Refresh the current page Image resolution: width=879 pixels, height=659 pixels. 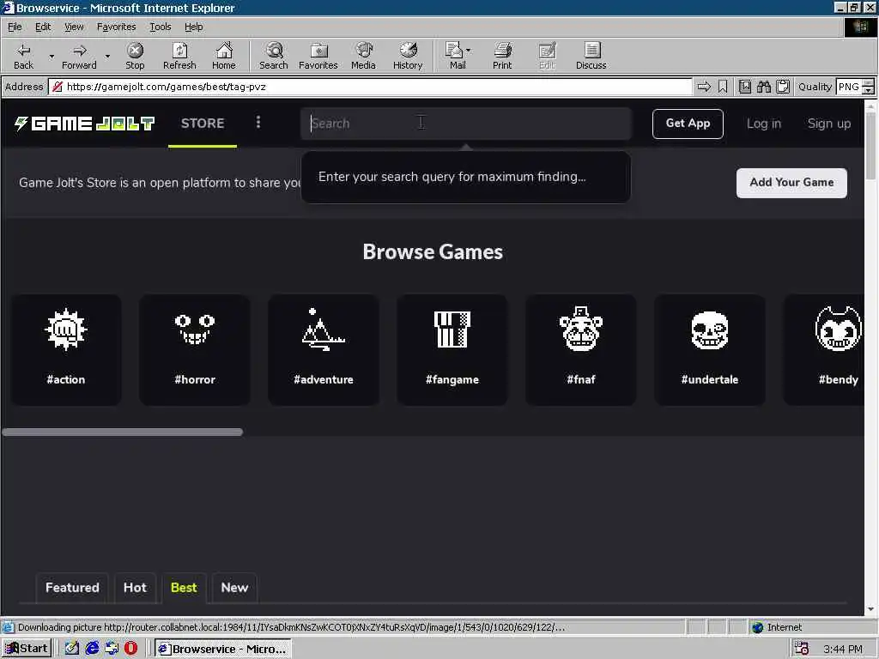[x=179, y=56]
